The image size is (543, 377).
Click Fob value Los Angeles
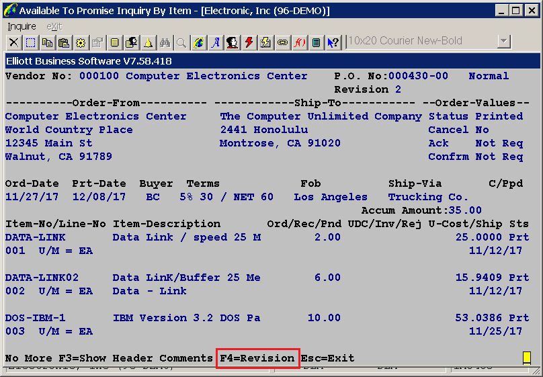coord(331,197)
